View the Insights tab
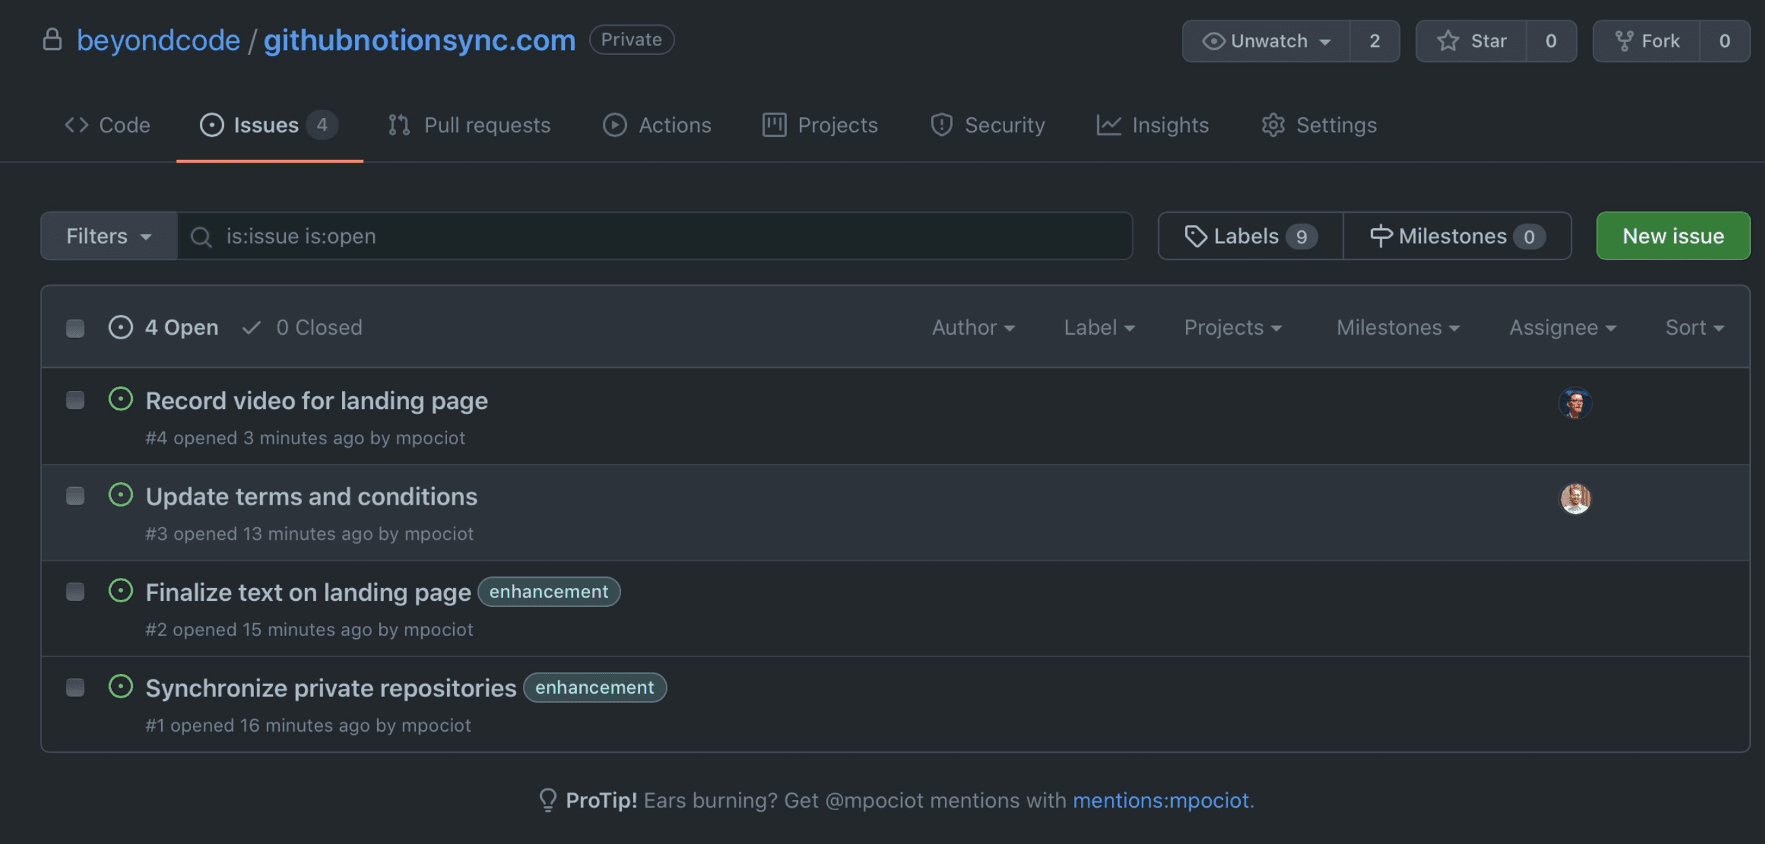The height and width of the screenshot is (844, 1765). click(1153, 125)
